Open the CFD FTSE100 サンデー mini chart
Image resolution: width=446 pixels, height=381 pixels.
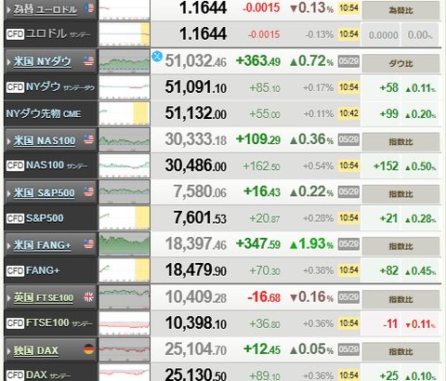(x=125, y=323)
